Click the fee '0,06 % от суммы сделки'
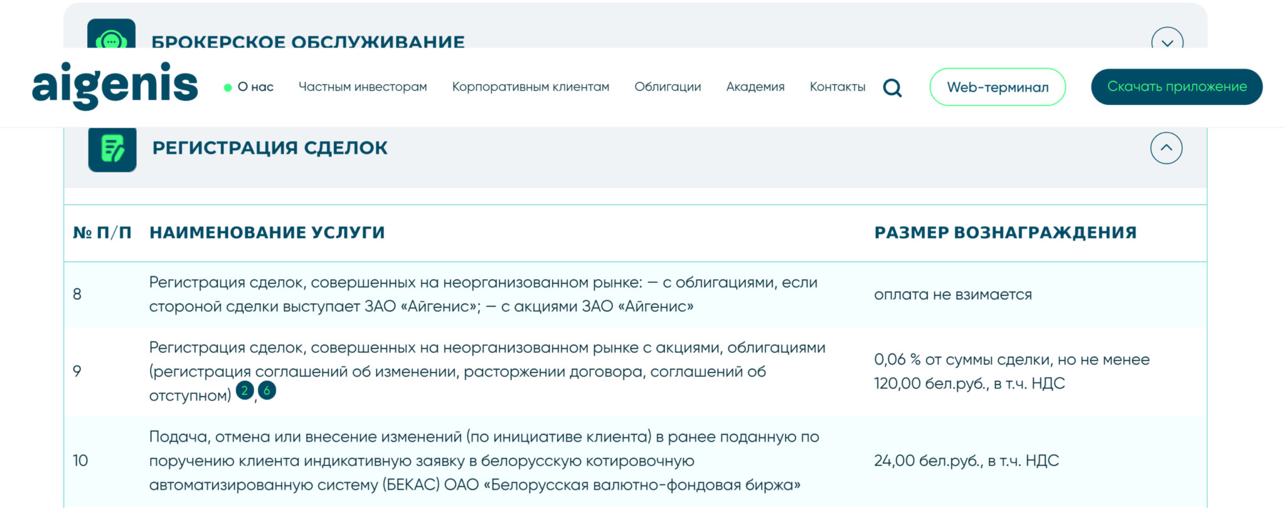Screen dimensions: 1285x508 coord(1012,371)
